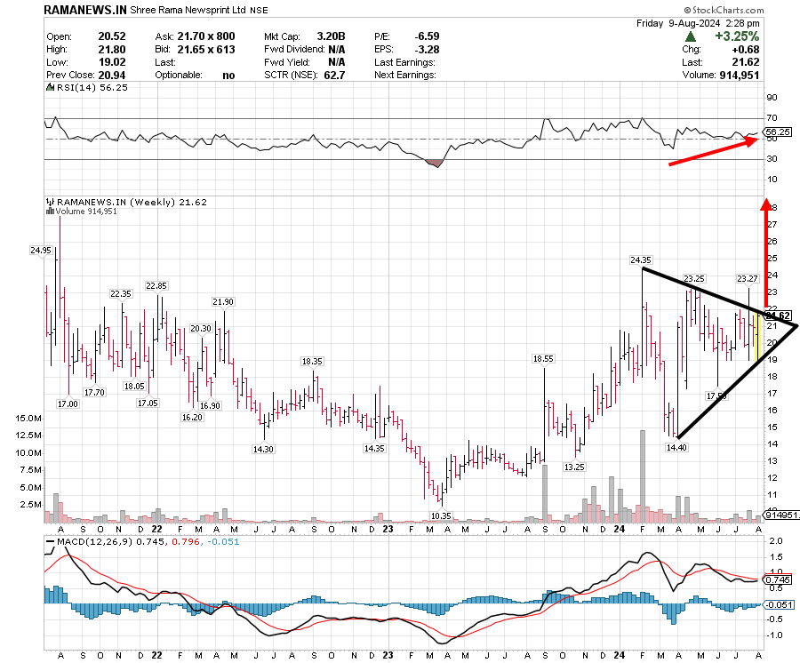The height and width of the screenshot is (663, 800).
Task: Click the 17.70 low price label
Action: click(x=94, y=392)
